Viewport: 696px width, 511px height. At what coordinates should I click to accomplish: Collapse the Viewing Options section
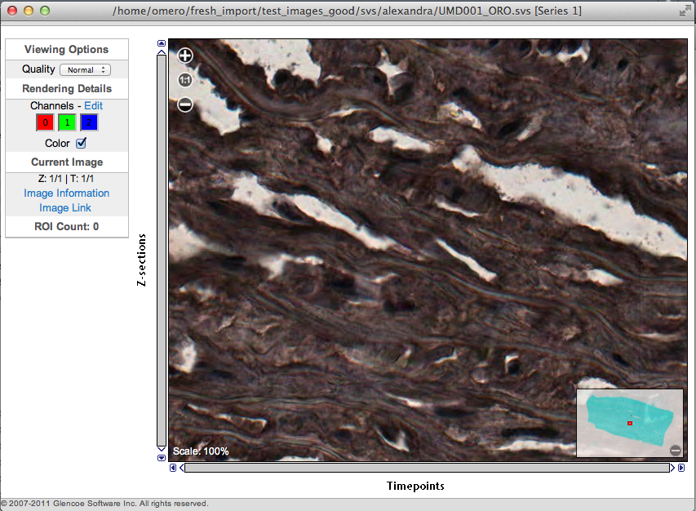point(67,50)
